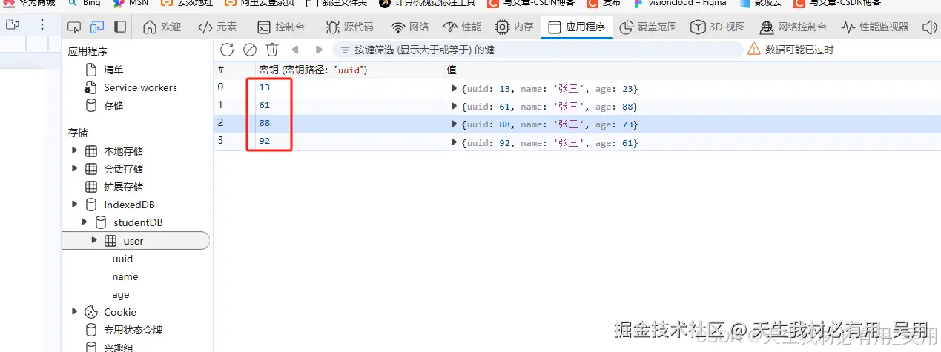
Task: Expand object value with uuid 61
Action: tap(455, 107)
